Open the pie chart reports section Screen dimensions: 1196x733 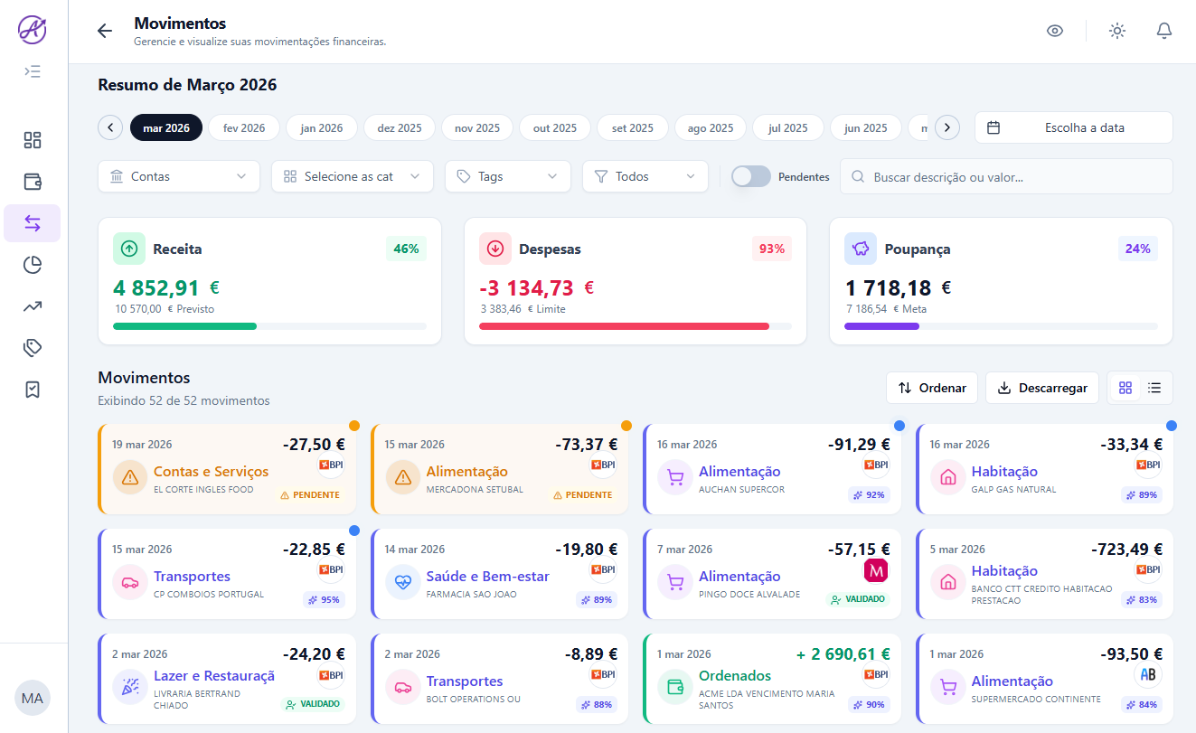pos(33,265)
